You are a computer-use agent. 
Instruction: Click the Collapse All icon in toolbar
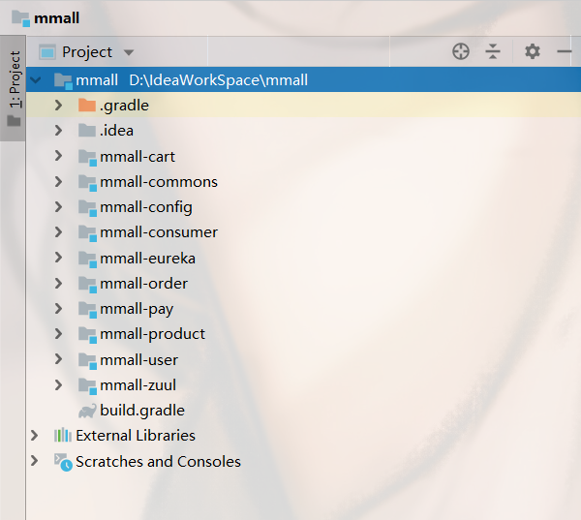[x=493, y=51]
